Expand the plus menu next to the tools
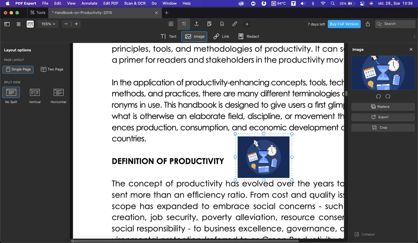Screen dimensions: 418x243 247,24
